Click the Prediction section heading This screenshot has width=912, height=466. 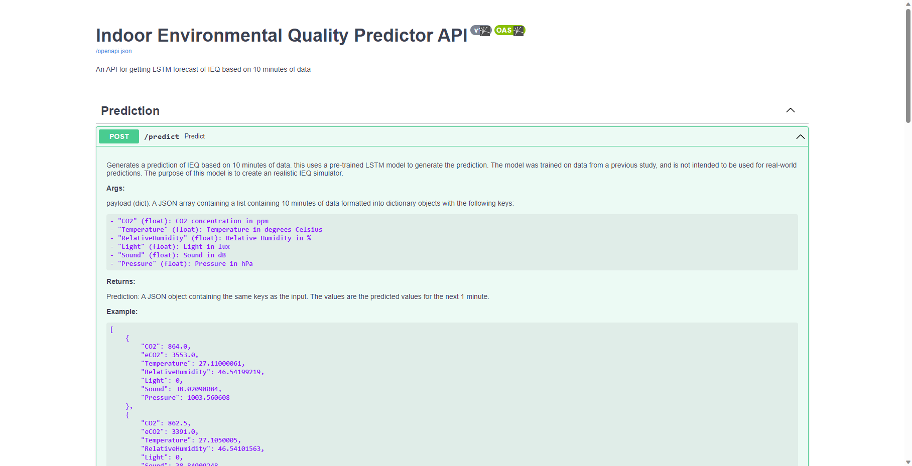[131, 111]
